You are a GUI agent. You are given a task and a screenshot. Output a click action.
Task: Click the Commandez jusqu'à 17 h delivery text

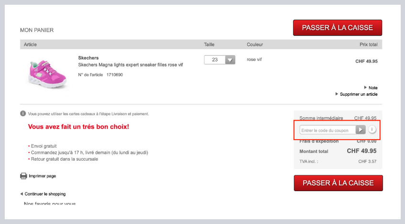pyautogui.click(x=89, y=153)
